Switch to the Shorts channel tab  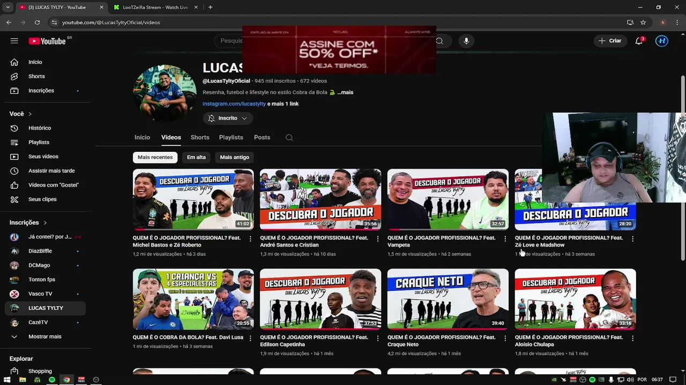coord(200,137)
